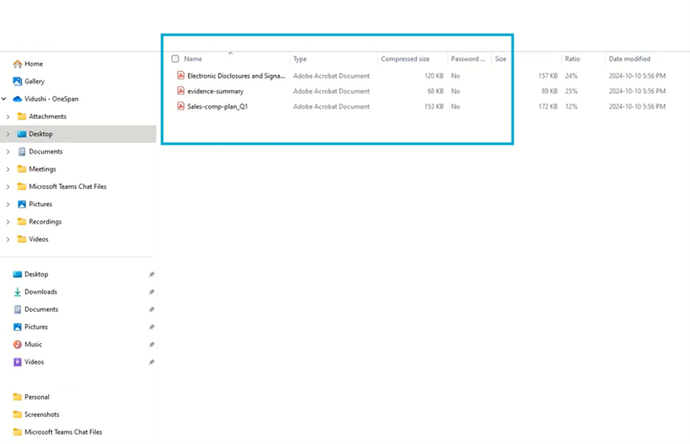Click the PDF icon of Electronic Disclosures file
690x444 pixels.
180,76
